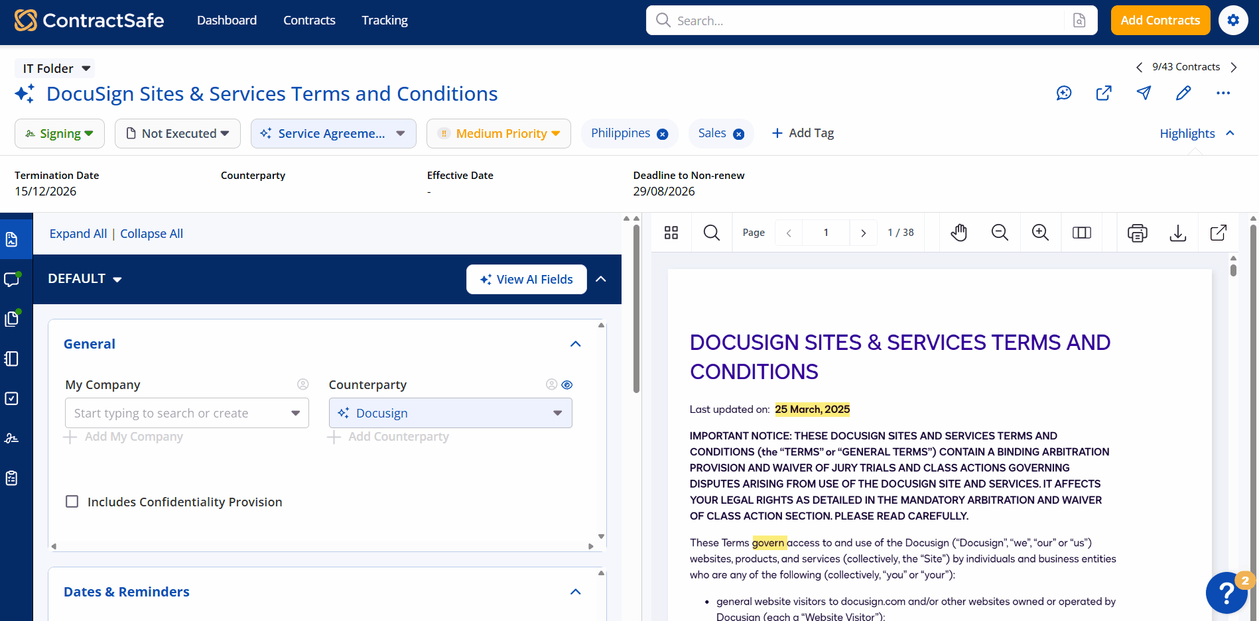This screenshot has width=1259, height=621.
Task: Click the Expand All link
Action: click(x=78, y=234)
